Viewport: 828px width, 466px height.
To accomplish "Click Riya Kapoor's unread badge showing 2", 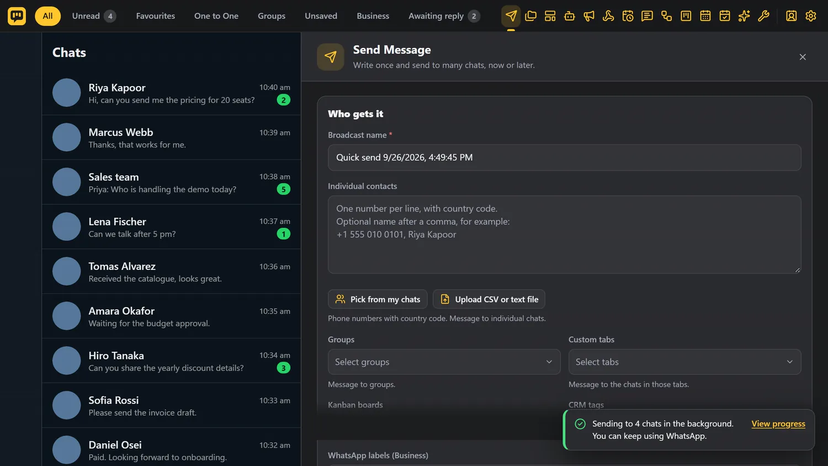I will click(x=284, y=100).
